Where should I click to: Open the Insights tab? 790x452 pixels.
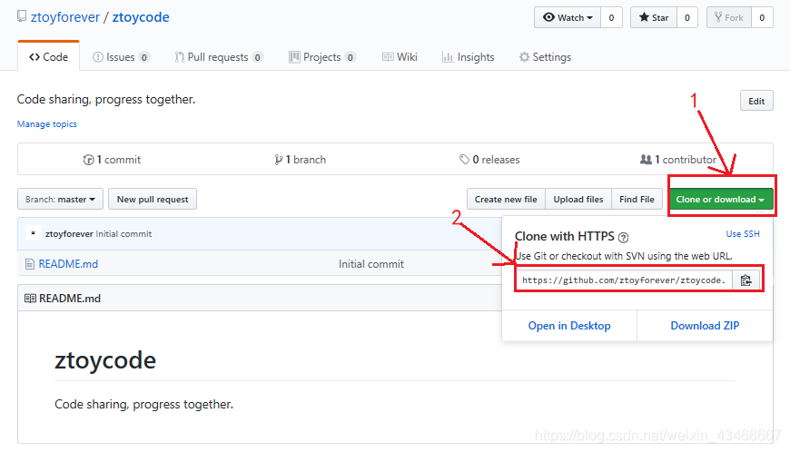click(468, 57)
